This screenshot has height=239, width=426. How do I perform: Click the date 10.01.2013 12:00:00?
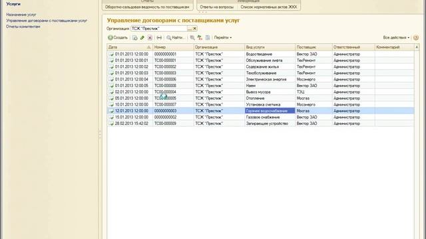point(132,104)
